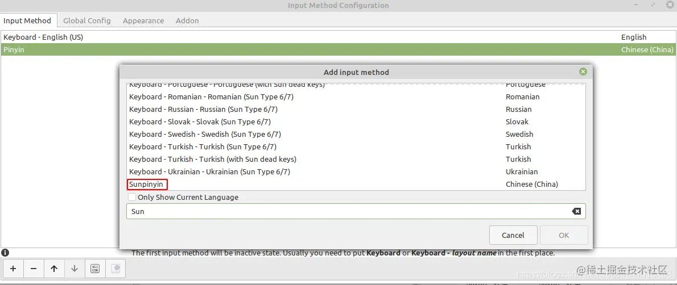Click Chinese (China) in the Sunpinyin row
Image resolution: width=677 pixels, height=285 pixels.
click(532, 184)
